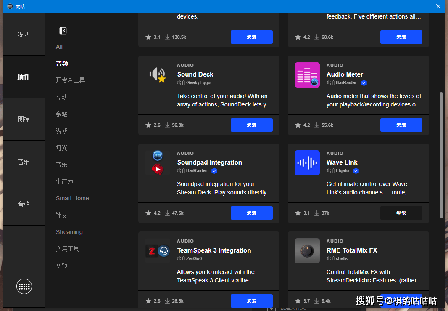Click the RME TotalMix FX knob icon
Viewport: 448px width, 311px height.
[x=307, y=251]
